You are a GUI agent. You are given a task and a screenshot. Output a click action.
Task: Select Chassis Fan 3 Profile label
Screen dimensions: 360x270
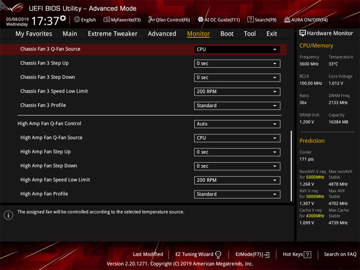click(x=43, y=105)
